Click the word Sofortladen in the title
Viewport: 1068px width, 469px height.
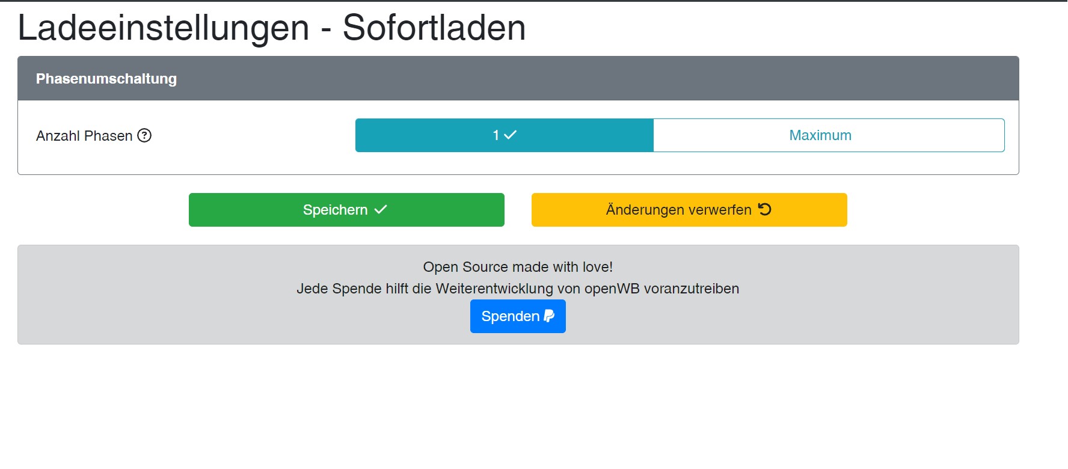pos(434,28)
